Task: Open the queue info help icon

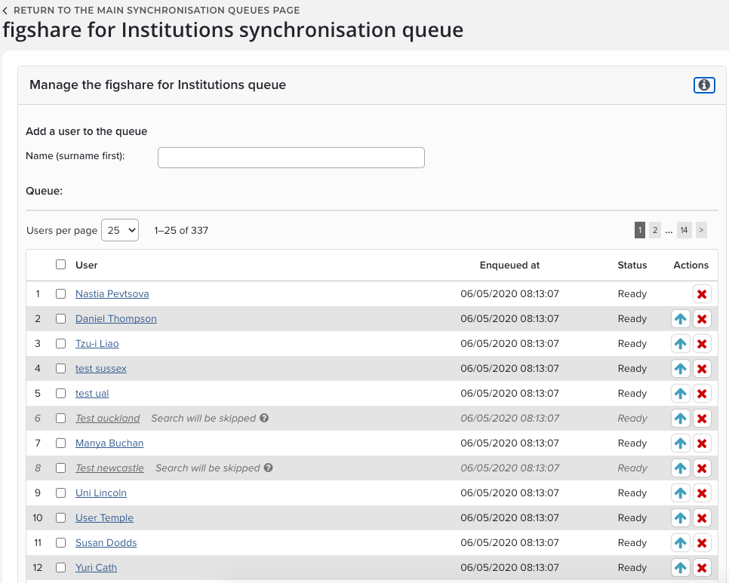Action: (x=703, y=85)
